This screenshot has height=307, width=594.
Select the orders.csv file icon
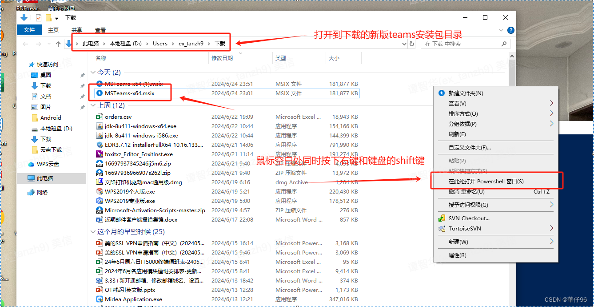coord(100,117)
